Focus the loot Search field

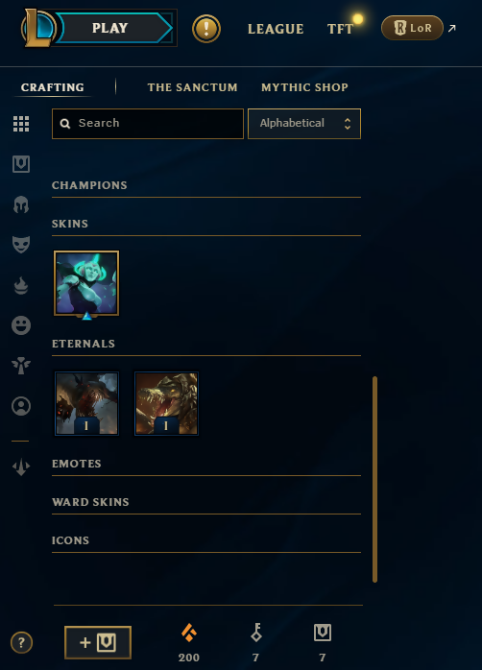[x=148, y=124]
